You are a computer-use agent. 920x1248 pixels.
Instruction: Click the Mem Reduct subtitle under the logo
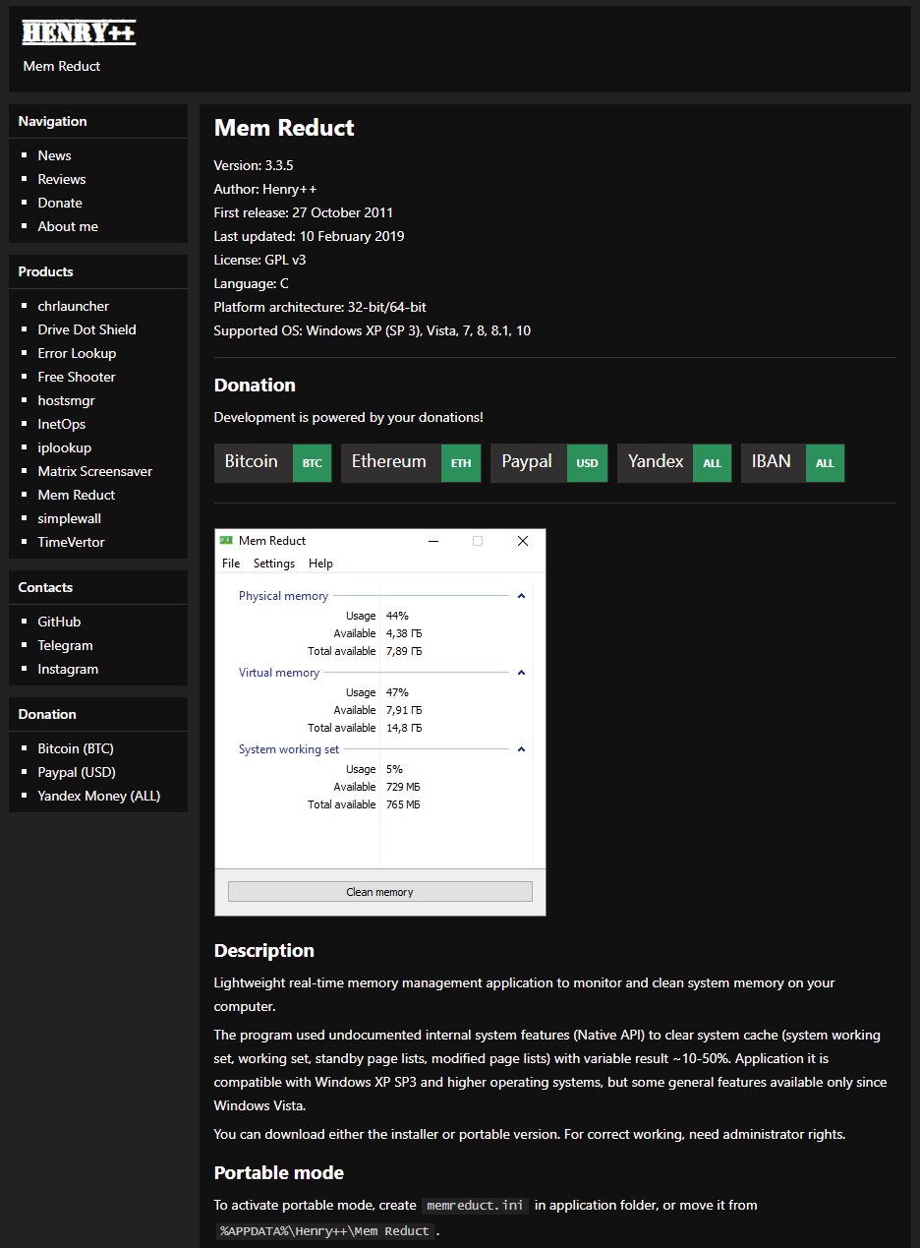click(62, 66)
